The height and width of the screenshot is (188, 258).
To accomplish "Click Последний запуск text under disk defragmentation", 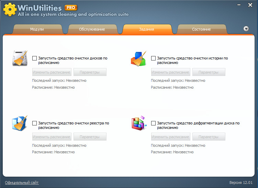I will pyautogui.click(x=178, y=145).
